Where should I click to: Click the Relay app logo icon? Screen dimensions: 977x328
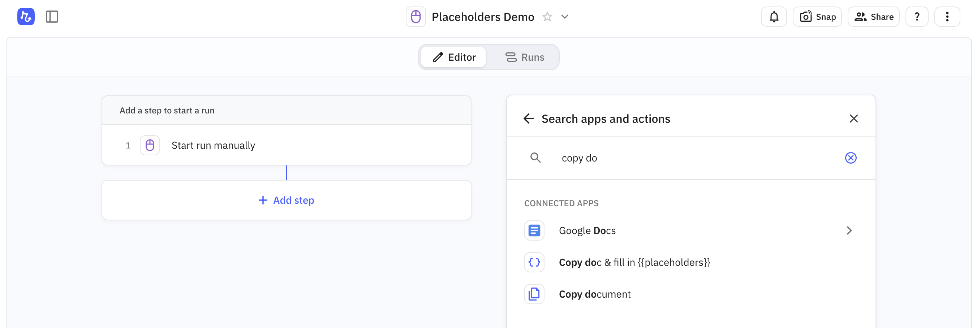pos(26,17)
